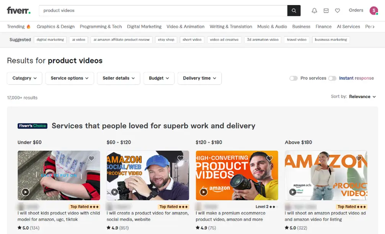
Task: Toggle Pro services switch
Action: [294, 78]
